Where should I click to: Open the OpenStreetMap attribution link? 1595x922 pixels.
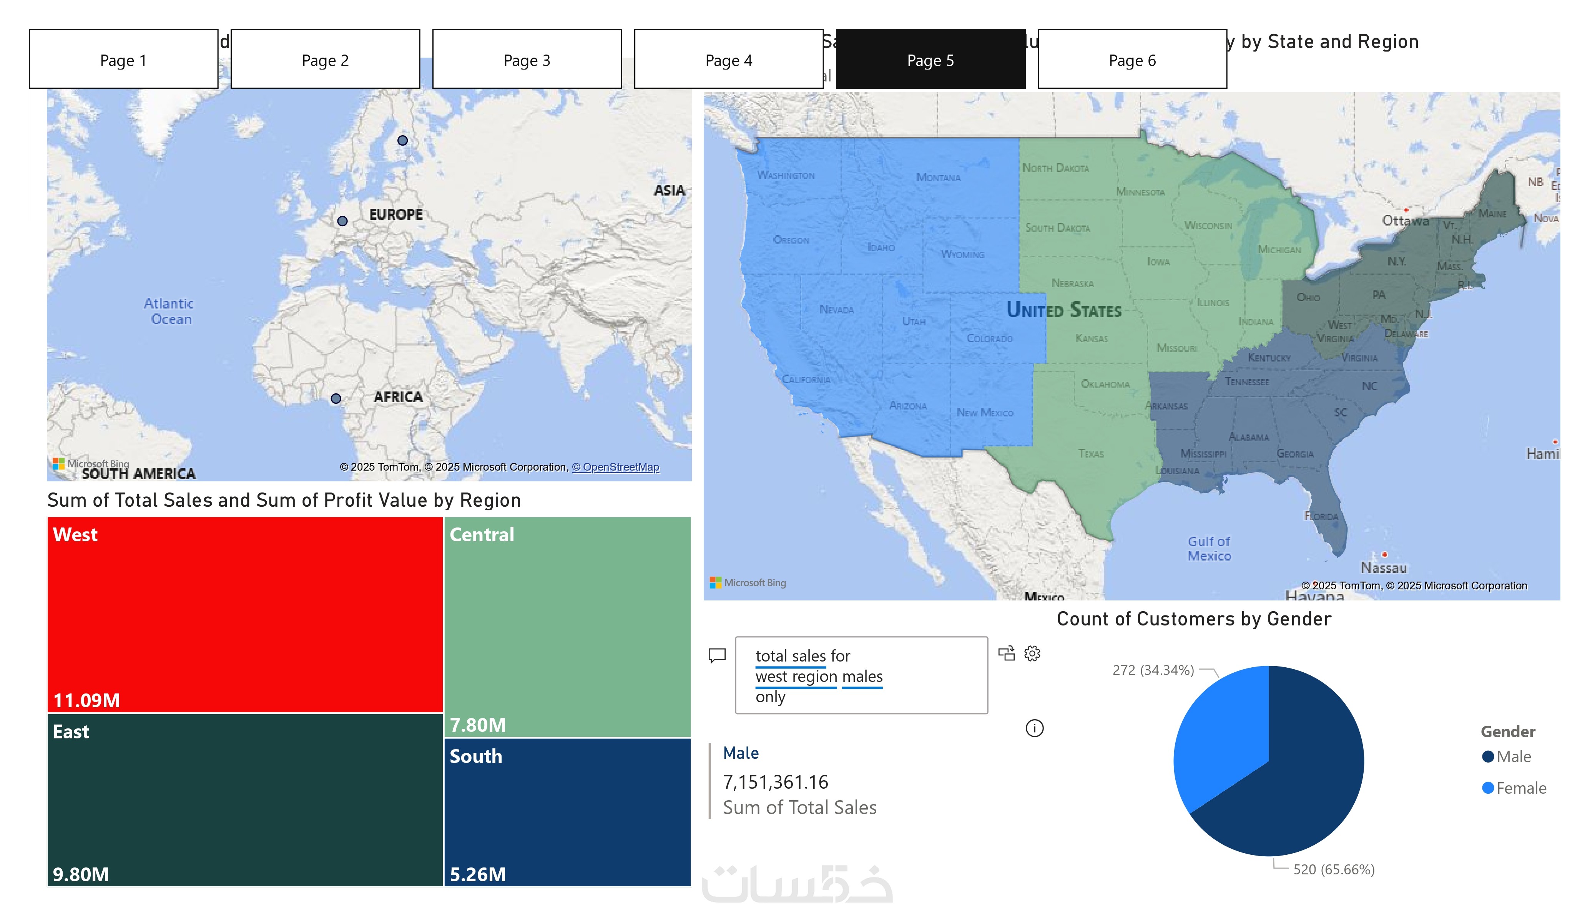point(615,467)
